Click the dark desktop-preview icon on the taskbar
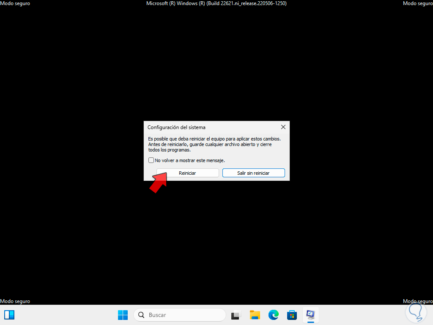The width and height of the screenshot is (433, 325). pyautogui.click(x=235, y=315)
